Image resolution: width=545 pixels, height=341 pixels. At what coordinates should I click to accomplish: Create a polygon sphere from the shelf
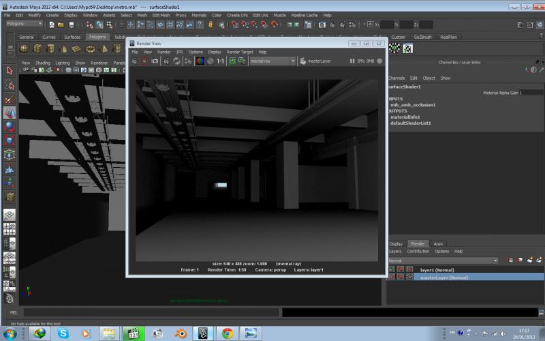tap(25, 48)
